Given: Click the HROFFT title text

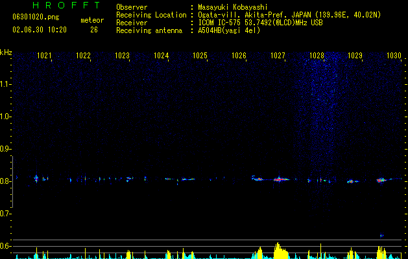Looking at the screenshot, I should pyautogui.click(x=66, y=5).
